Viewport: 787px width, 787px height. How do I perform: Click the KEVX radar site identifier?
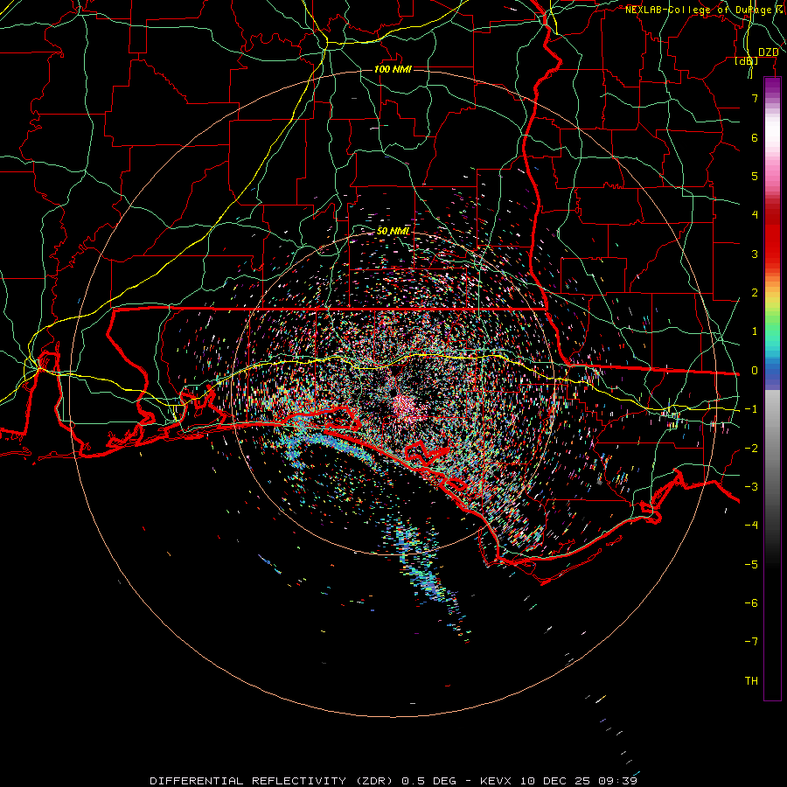tap(496, 781)
